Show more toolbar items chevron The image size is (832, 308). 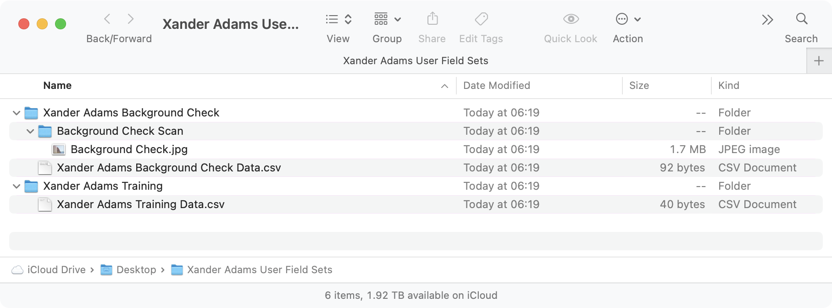point(767,19)
